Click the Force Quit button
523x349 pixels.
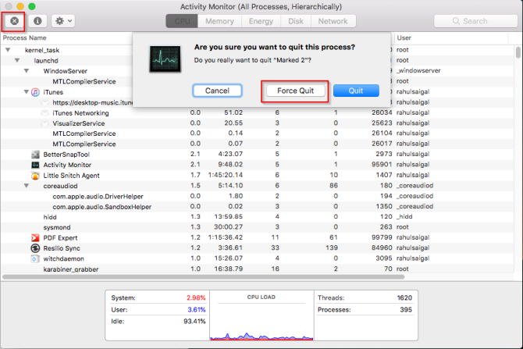[x=296, y=91]
